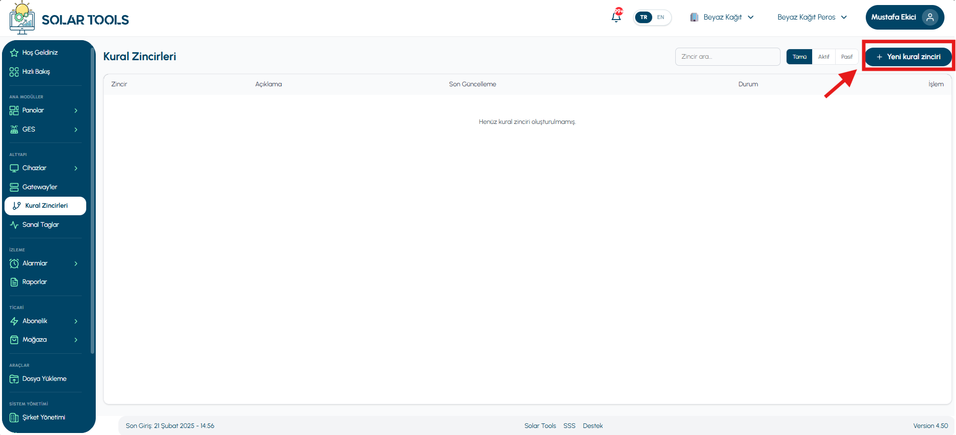
Task: Open the Destek link in footer
Action: (x=593, y=426)
